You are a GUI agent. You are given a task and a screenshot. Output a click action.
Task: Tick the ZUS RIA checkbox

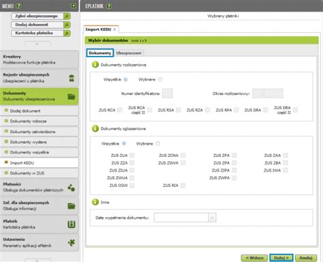tap(183, 186)
